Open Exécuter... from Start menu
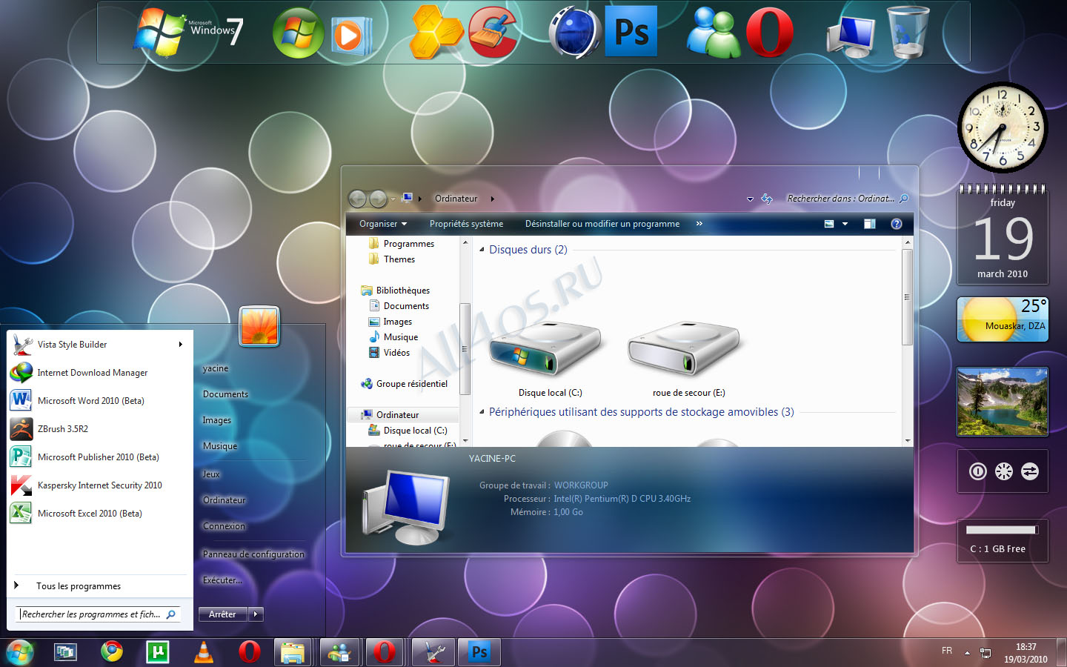This screenshot has width=1067, height=667. pyautogui.click(x=222, y=580)
